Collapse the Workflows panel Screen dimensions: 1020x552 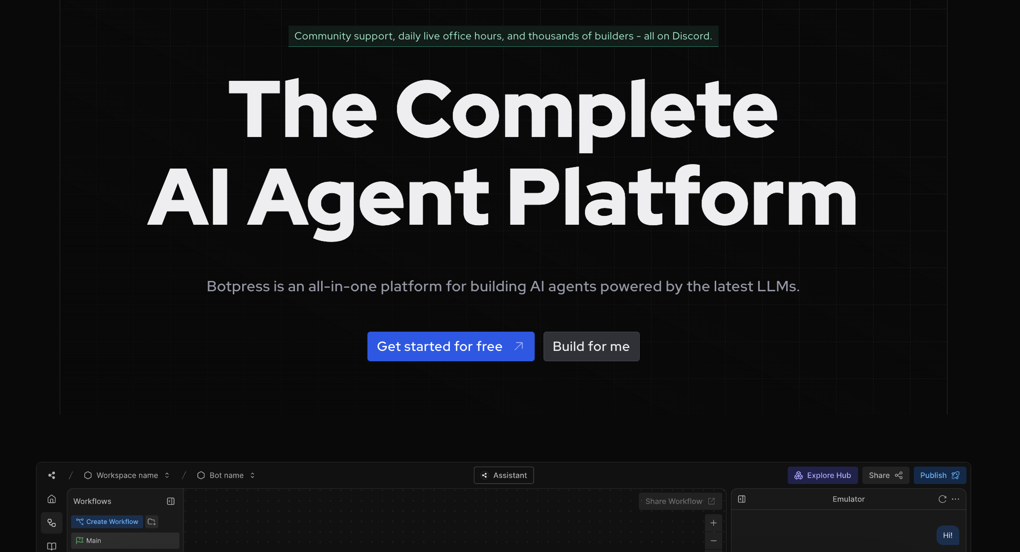(171, 501)
